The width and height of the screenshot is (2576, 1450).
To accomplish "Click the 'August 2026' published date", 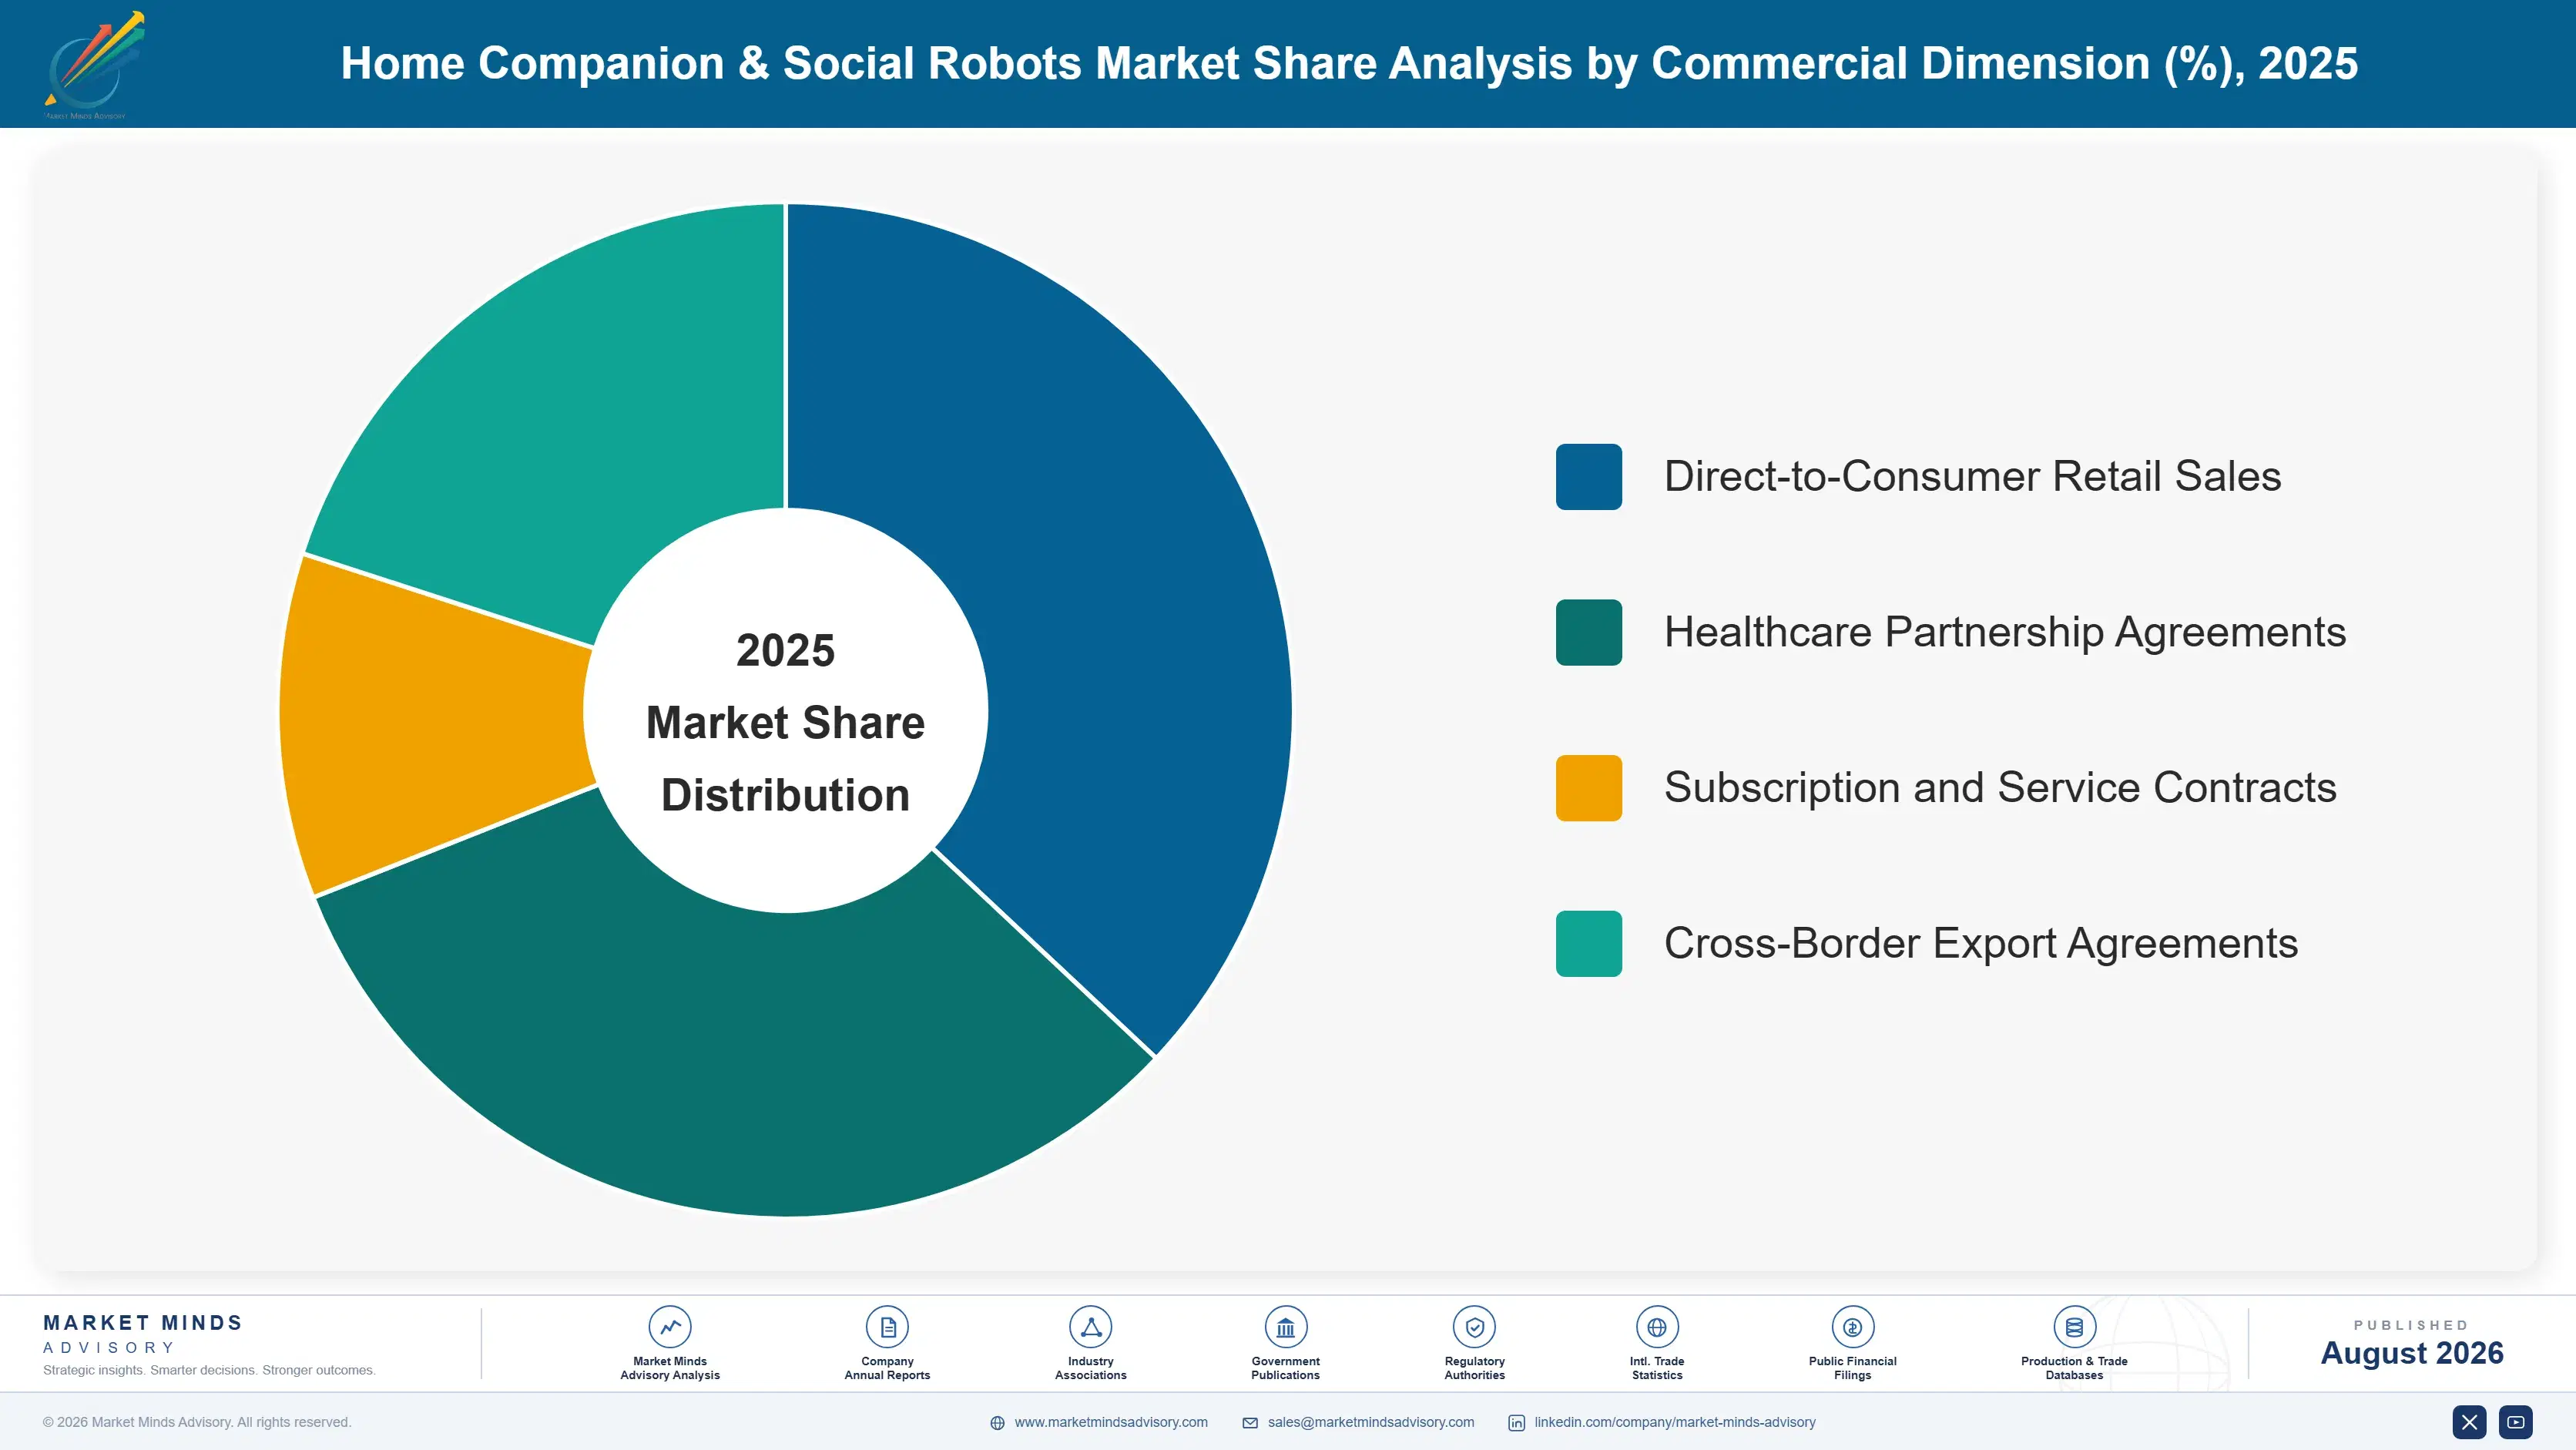I will pyautogui.click(x=2411, y=1353).
